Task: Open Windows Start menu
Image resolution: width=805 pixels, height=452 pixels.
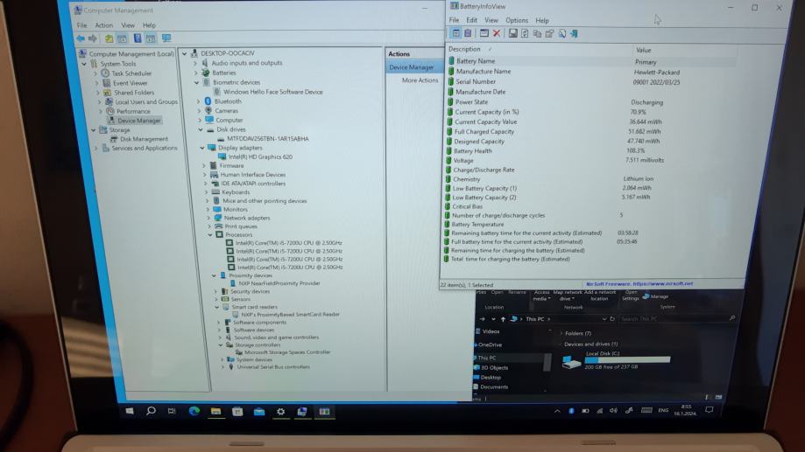Action: tap(130, 411)
